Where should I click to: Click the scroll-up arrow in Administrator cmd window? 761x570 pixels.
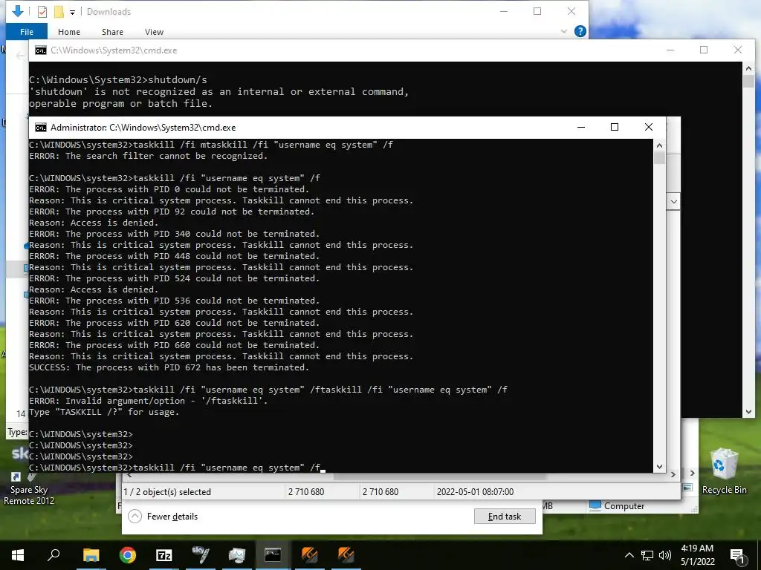(659, 145)
